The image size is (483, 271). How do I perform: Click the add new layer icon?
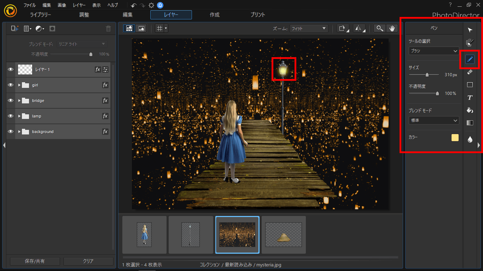(x=14, y=29)
